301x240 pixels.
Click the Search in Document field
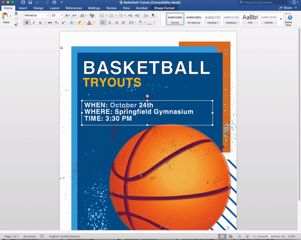(x=263, y=3)
